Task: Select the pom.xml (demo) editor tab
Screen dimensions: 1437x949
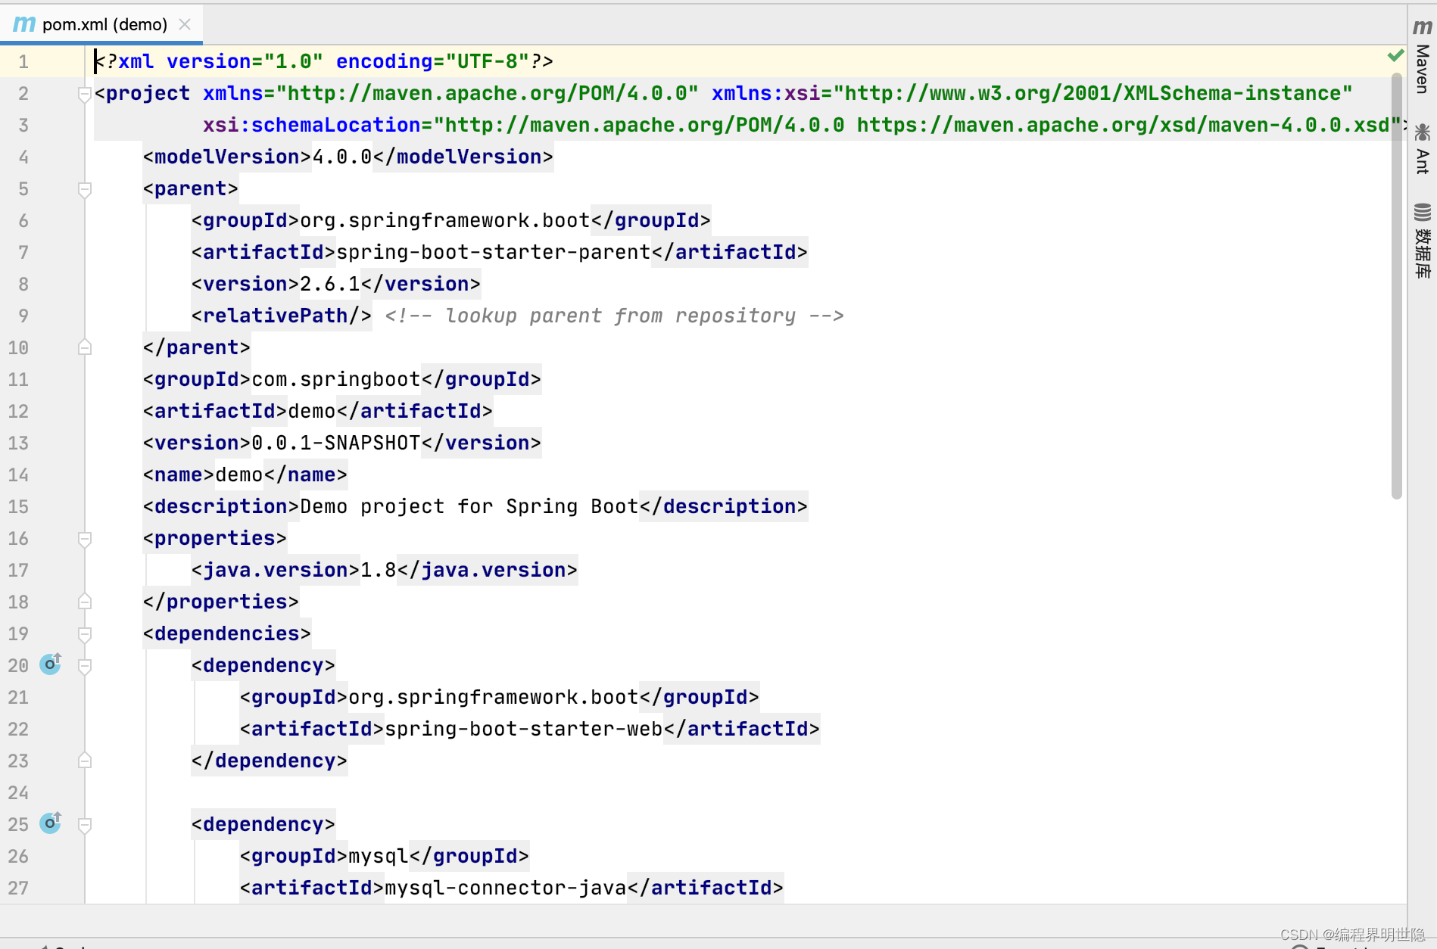Action: coord(101,24)
